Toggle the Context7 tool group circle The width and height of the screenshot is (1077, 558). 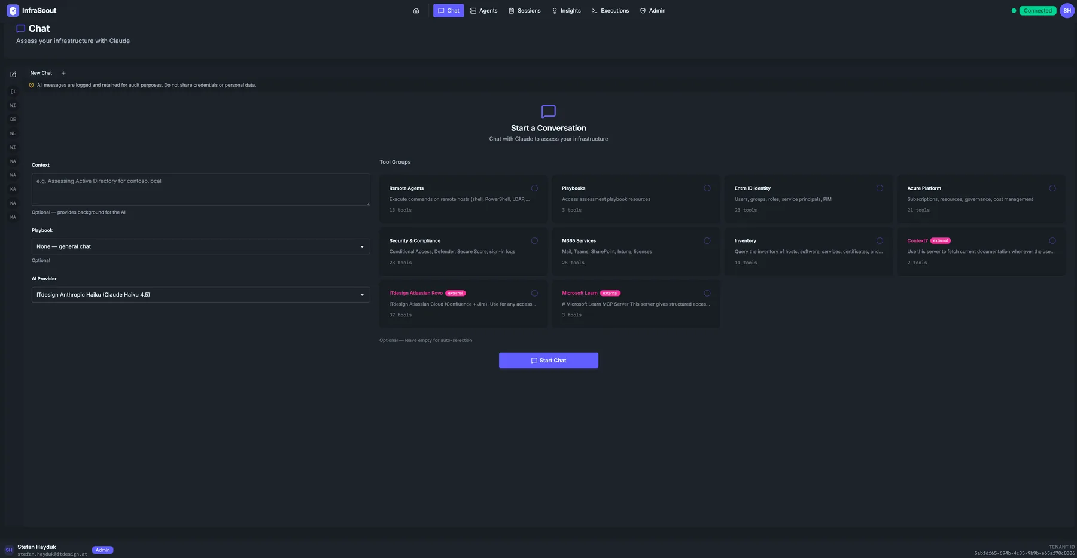tap(1052, 241)
